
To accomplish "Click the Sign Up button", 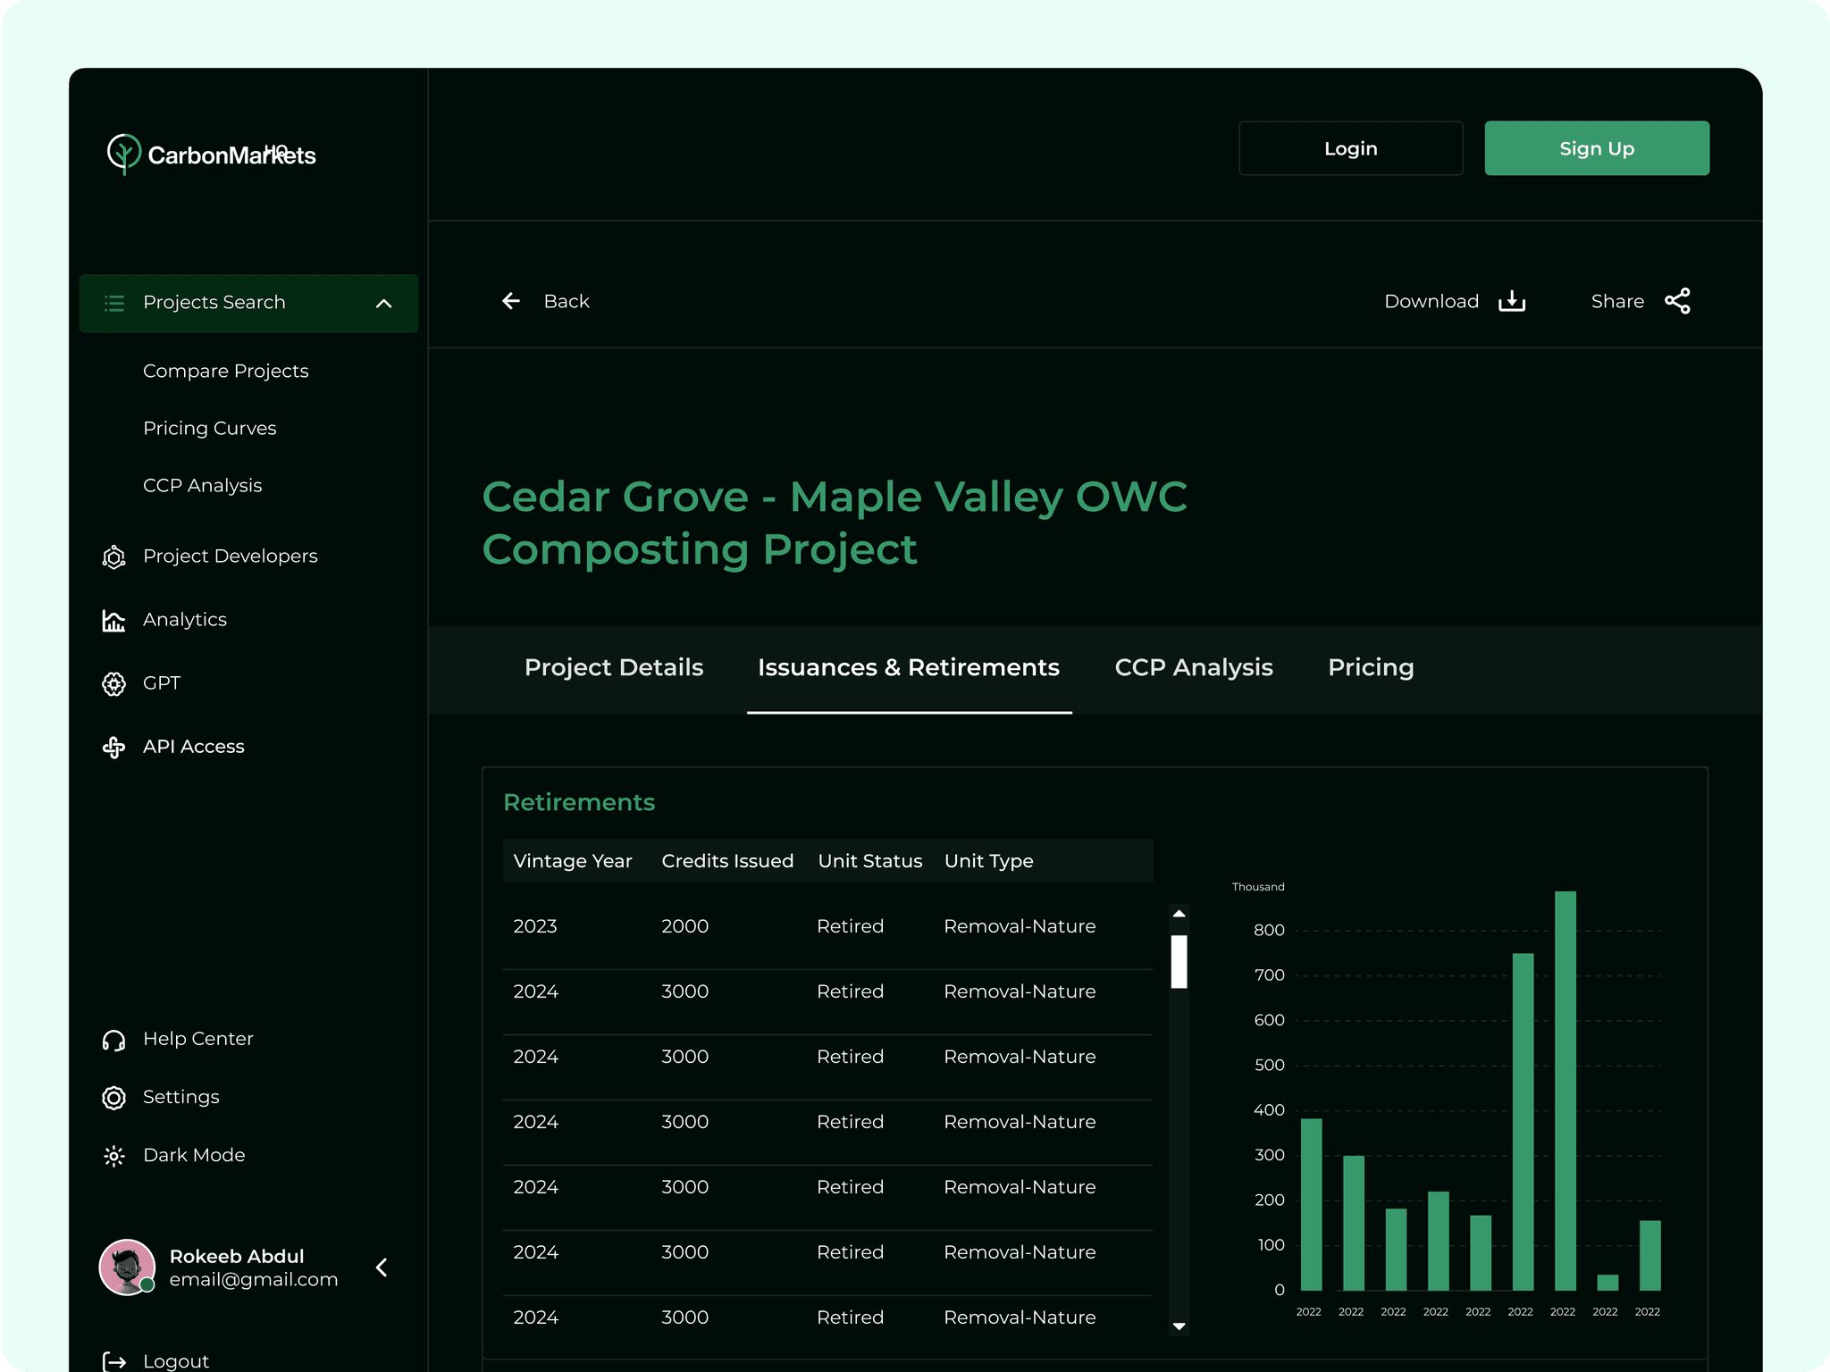I will 1596,148.
